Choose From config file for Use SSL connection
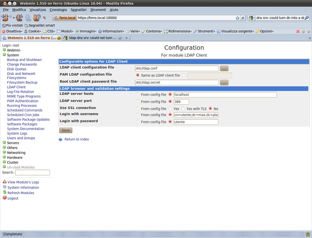The image size is (312, 238). point(137,109)
